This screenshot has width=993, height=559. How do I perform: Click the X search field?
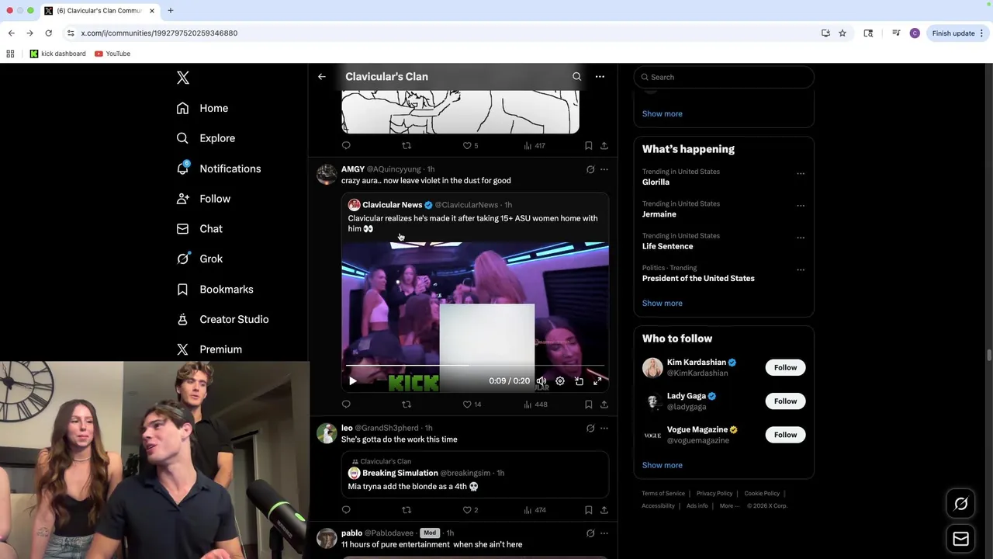[724, 77]
